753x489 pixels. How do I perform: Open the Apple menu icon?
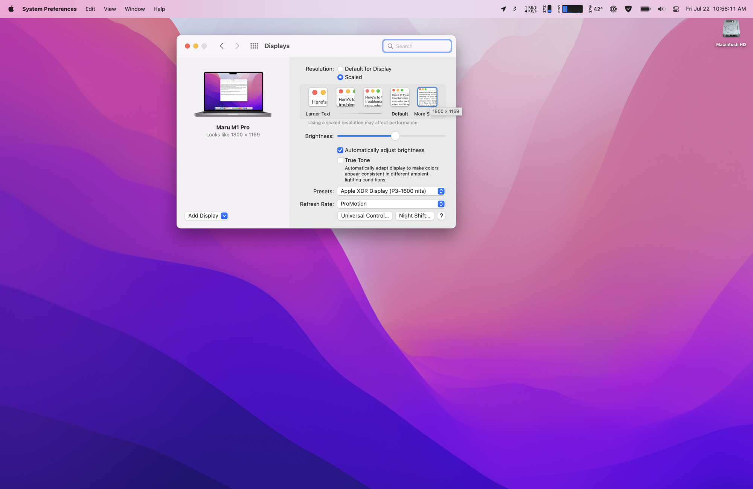[11, 9]
